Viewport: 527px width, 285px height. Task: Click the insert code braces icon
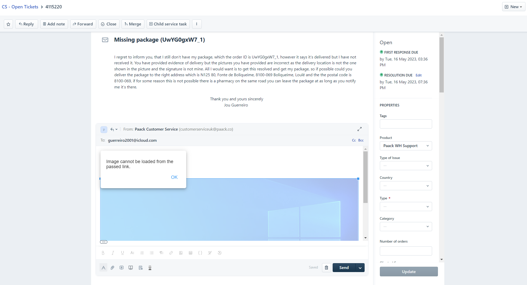200,253
